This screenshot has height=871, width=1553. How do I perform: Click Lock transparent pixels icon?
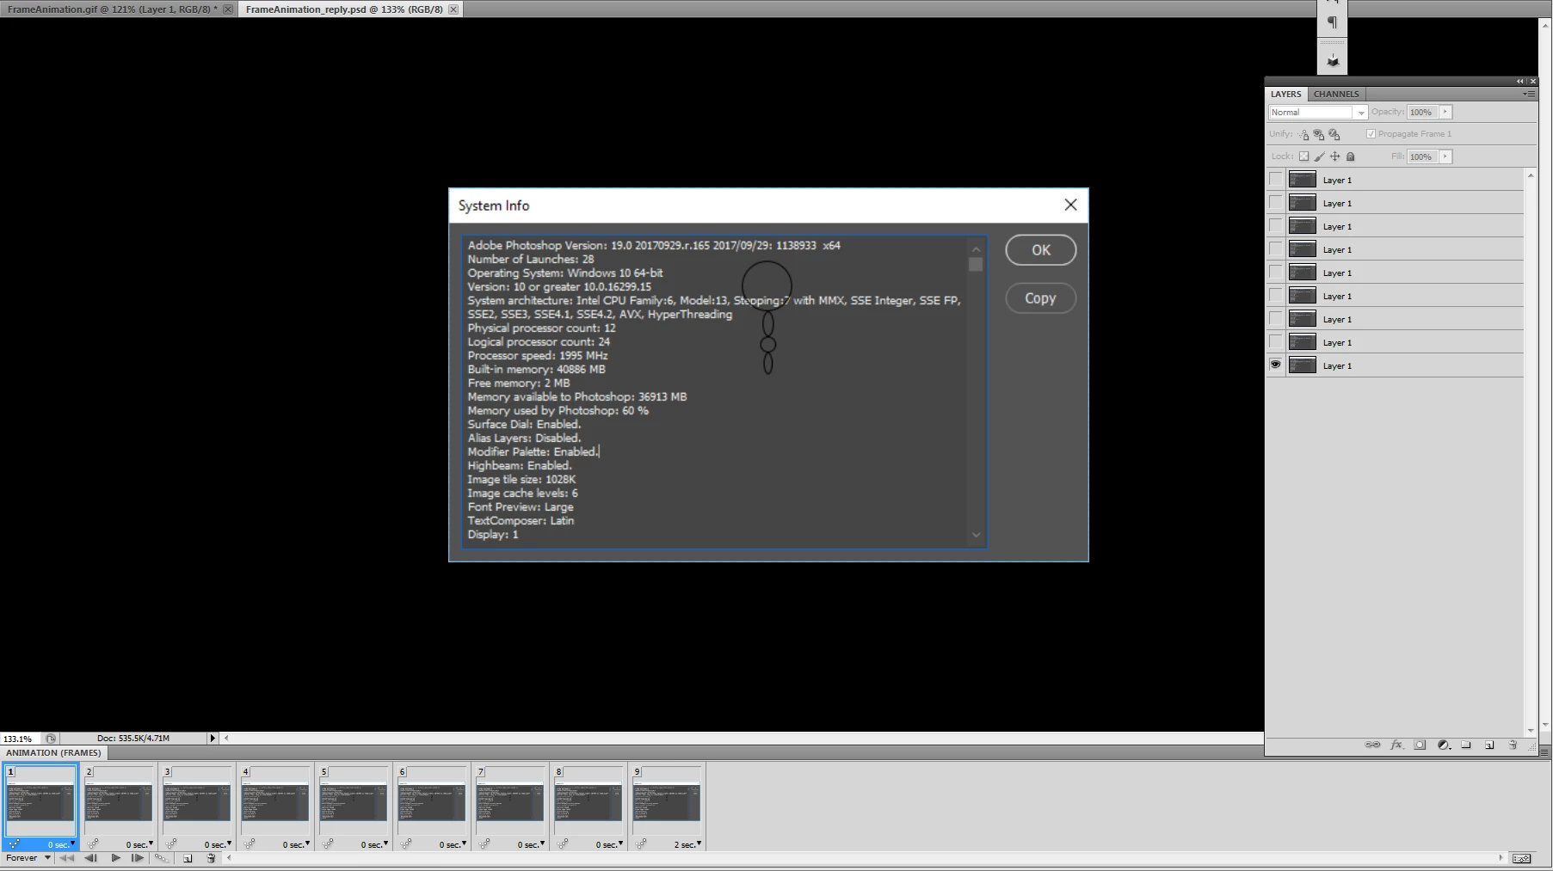click(x=1303, y=156)
